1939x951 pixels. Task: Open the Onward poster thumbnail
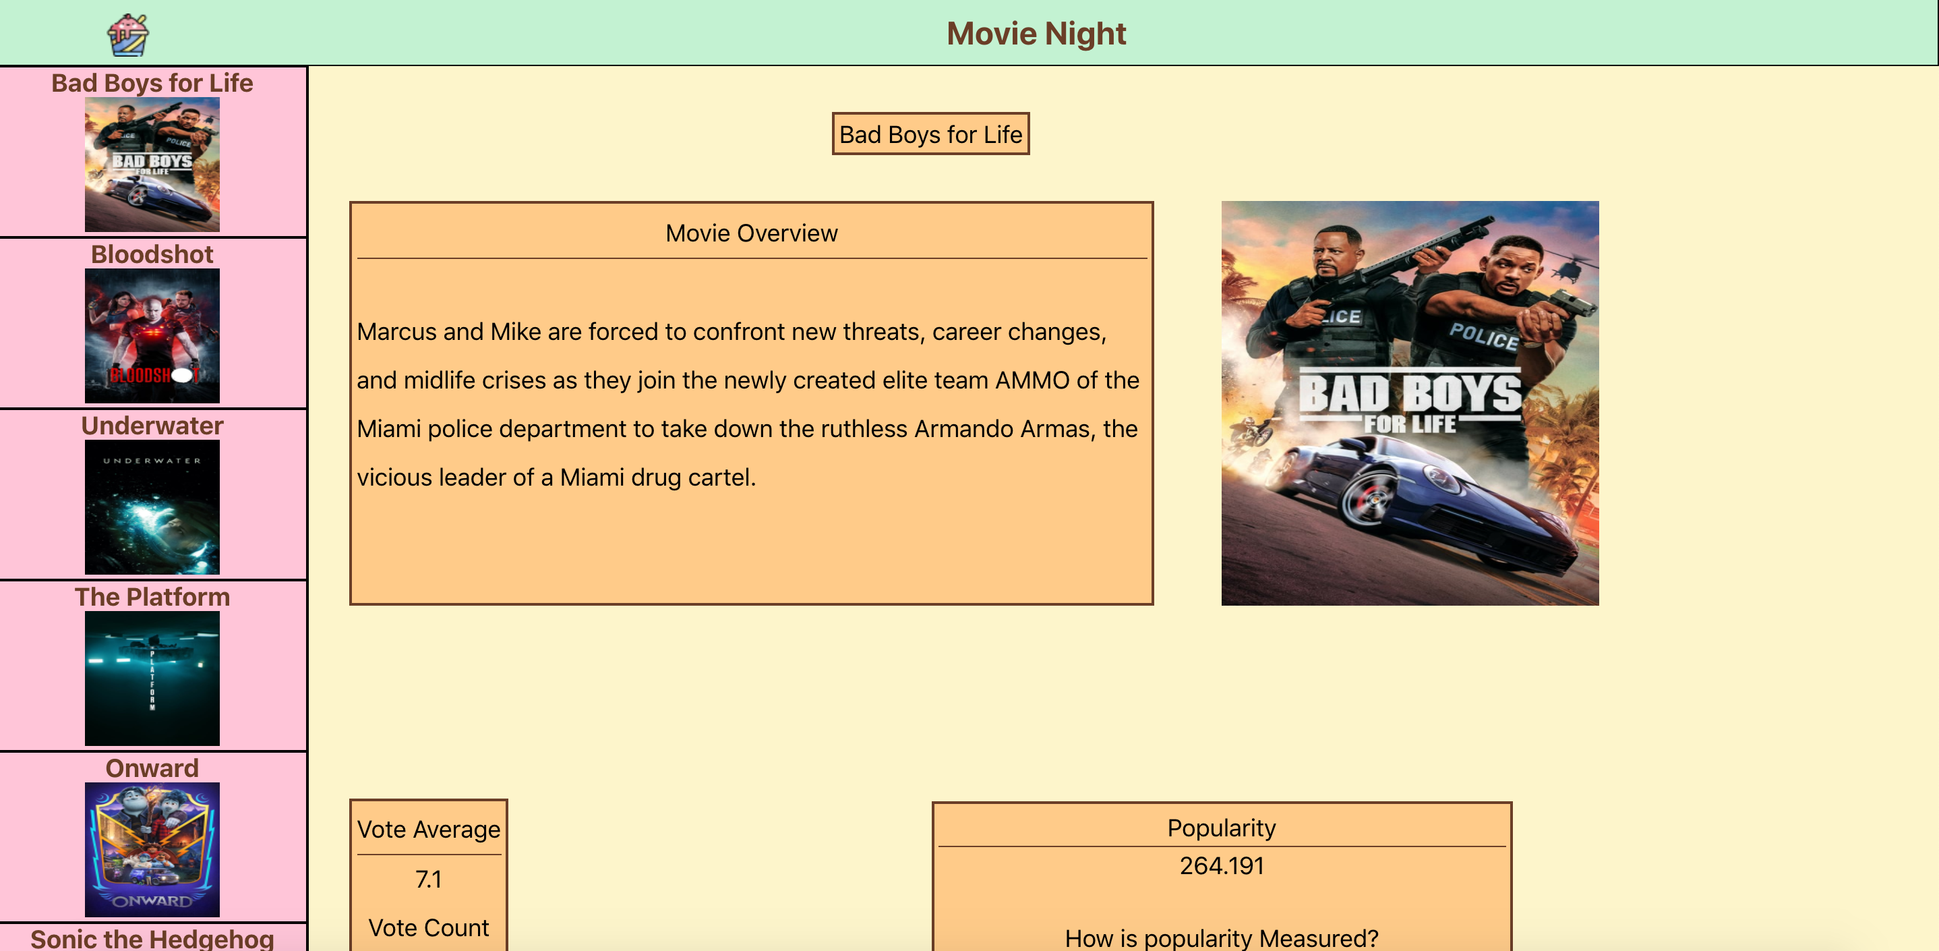[152, 849]
